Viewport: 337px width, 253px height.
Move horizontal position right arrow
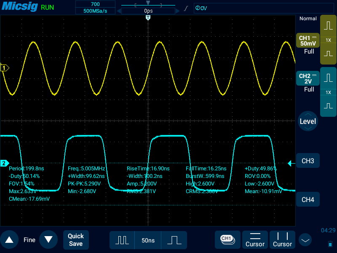[x=177, y=11]
